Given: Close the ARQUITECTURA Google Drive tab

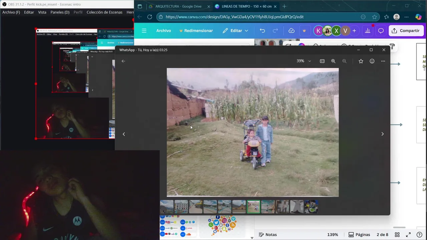Looking at the screenshot, I should (208, 6).
